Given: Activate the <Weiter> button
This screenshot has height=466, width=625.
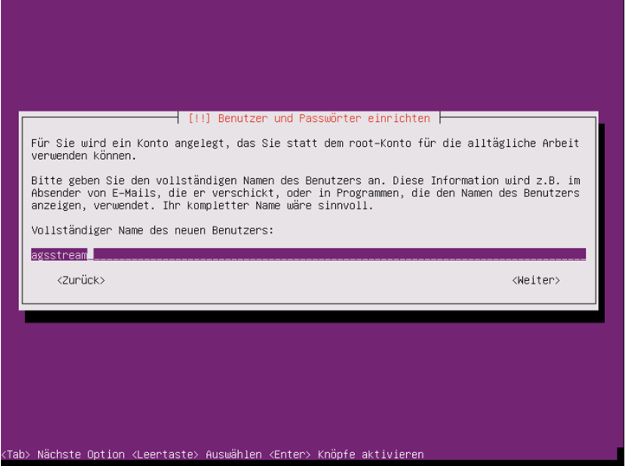Looking at the screenshot, I should pos(536,280).
